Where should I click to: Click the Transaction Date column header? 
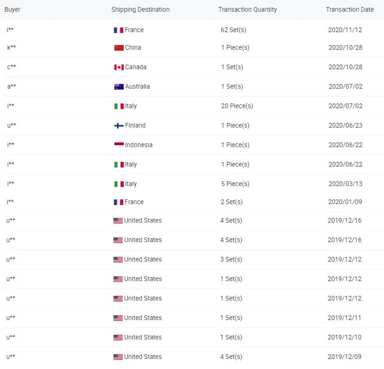[x=350, y=9]
